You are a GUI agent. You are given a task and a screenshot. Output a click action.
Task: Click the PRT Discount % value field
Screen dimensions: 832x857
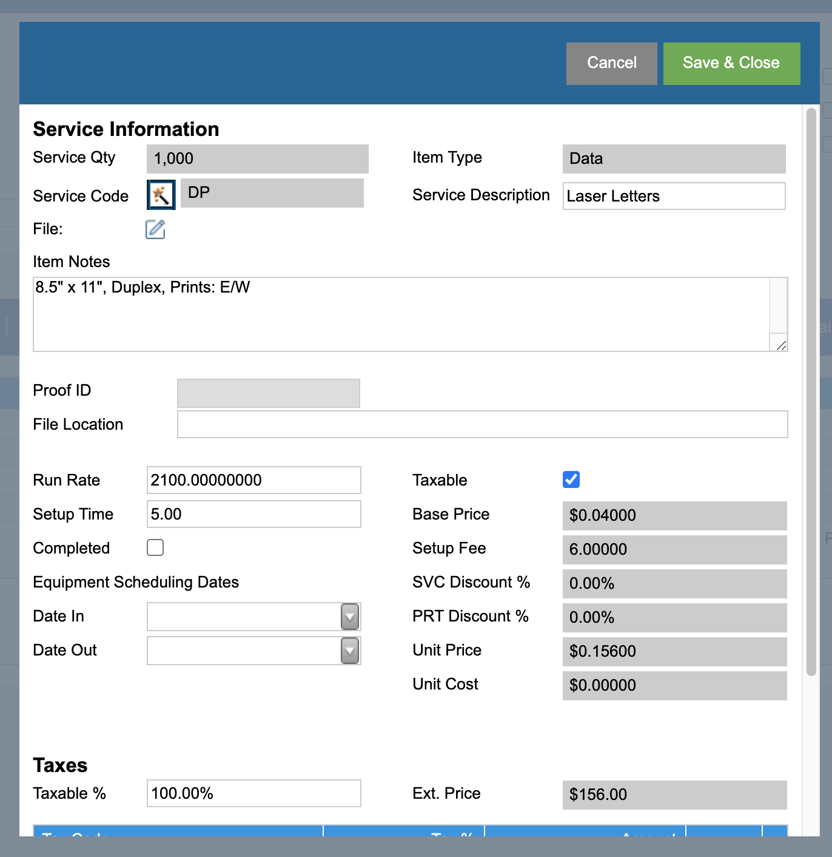675,618
